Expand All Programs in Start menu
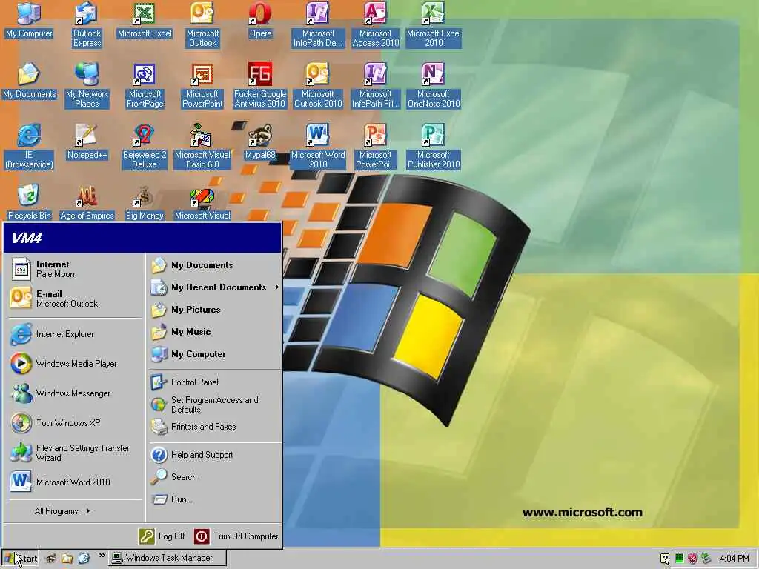This screenshot has width=759, height=569. coord(62,511)
